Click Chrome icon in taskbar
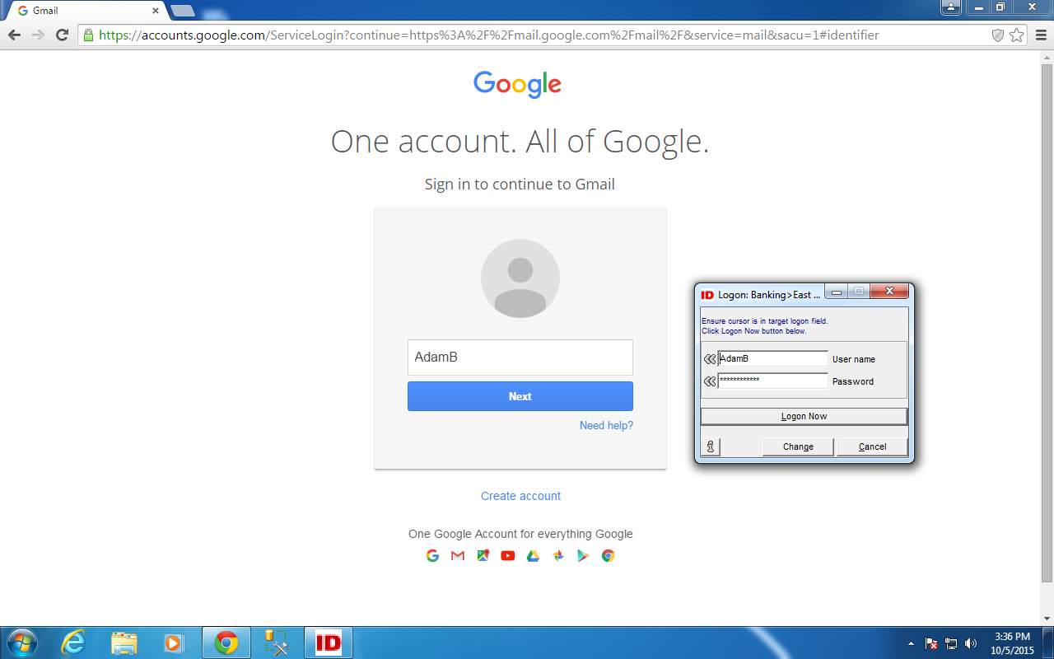 pos(226,643)
